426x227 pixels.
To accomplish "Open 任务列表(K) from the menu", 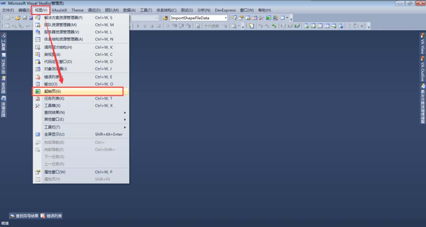I will 81,98.
